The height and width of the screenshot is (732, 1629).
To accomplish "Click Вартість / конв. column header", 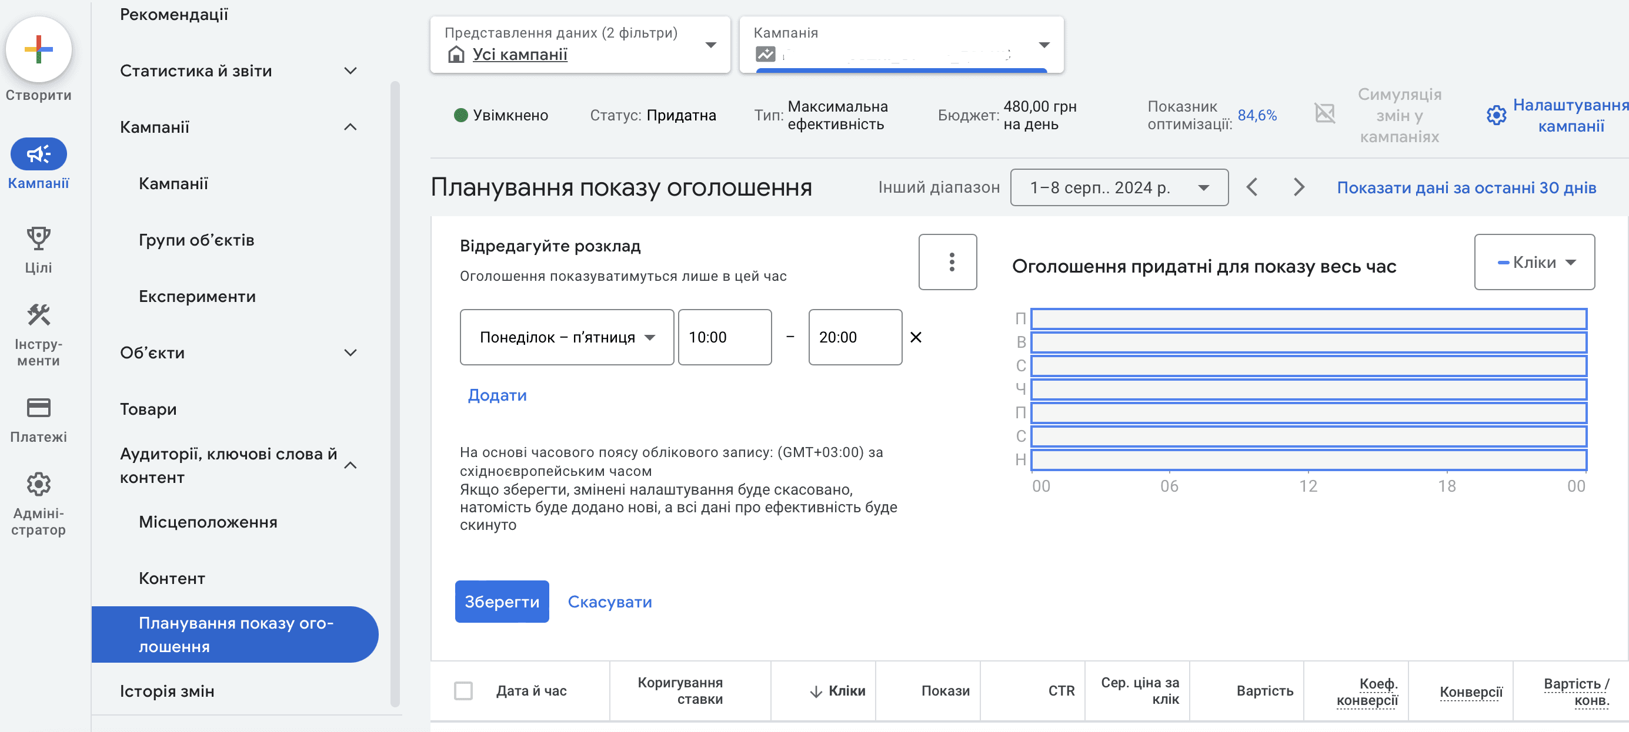I will click(1577, 692).
